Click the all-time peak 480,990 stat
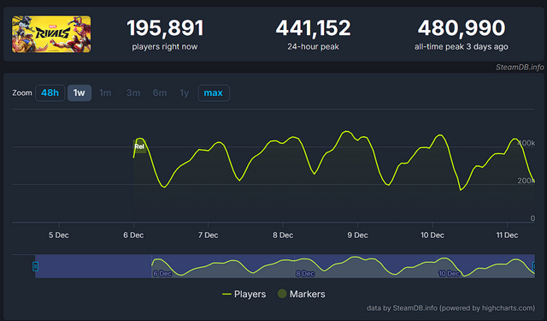Image resolution: width=547 pixels, height=321 pixels. pyautogui.click(x=462, y=34)
